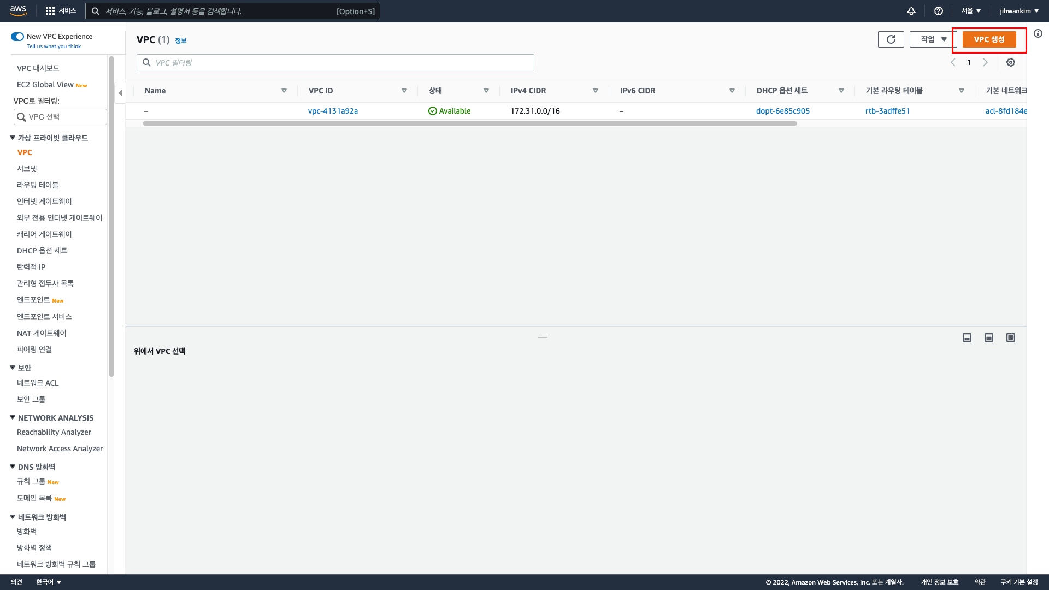The height and width of the screenshot is (590, 1049).
Task: Open the 의견 feedback link in footer
Action: [17, 582]
